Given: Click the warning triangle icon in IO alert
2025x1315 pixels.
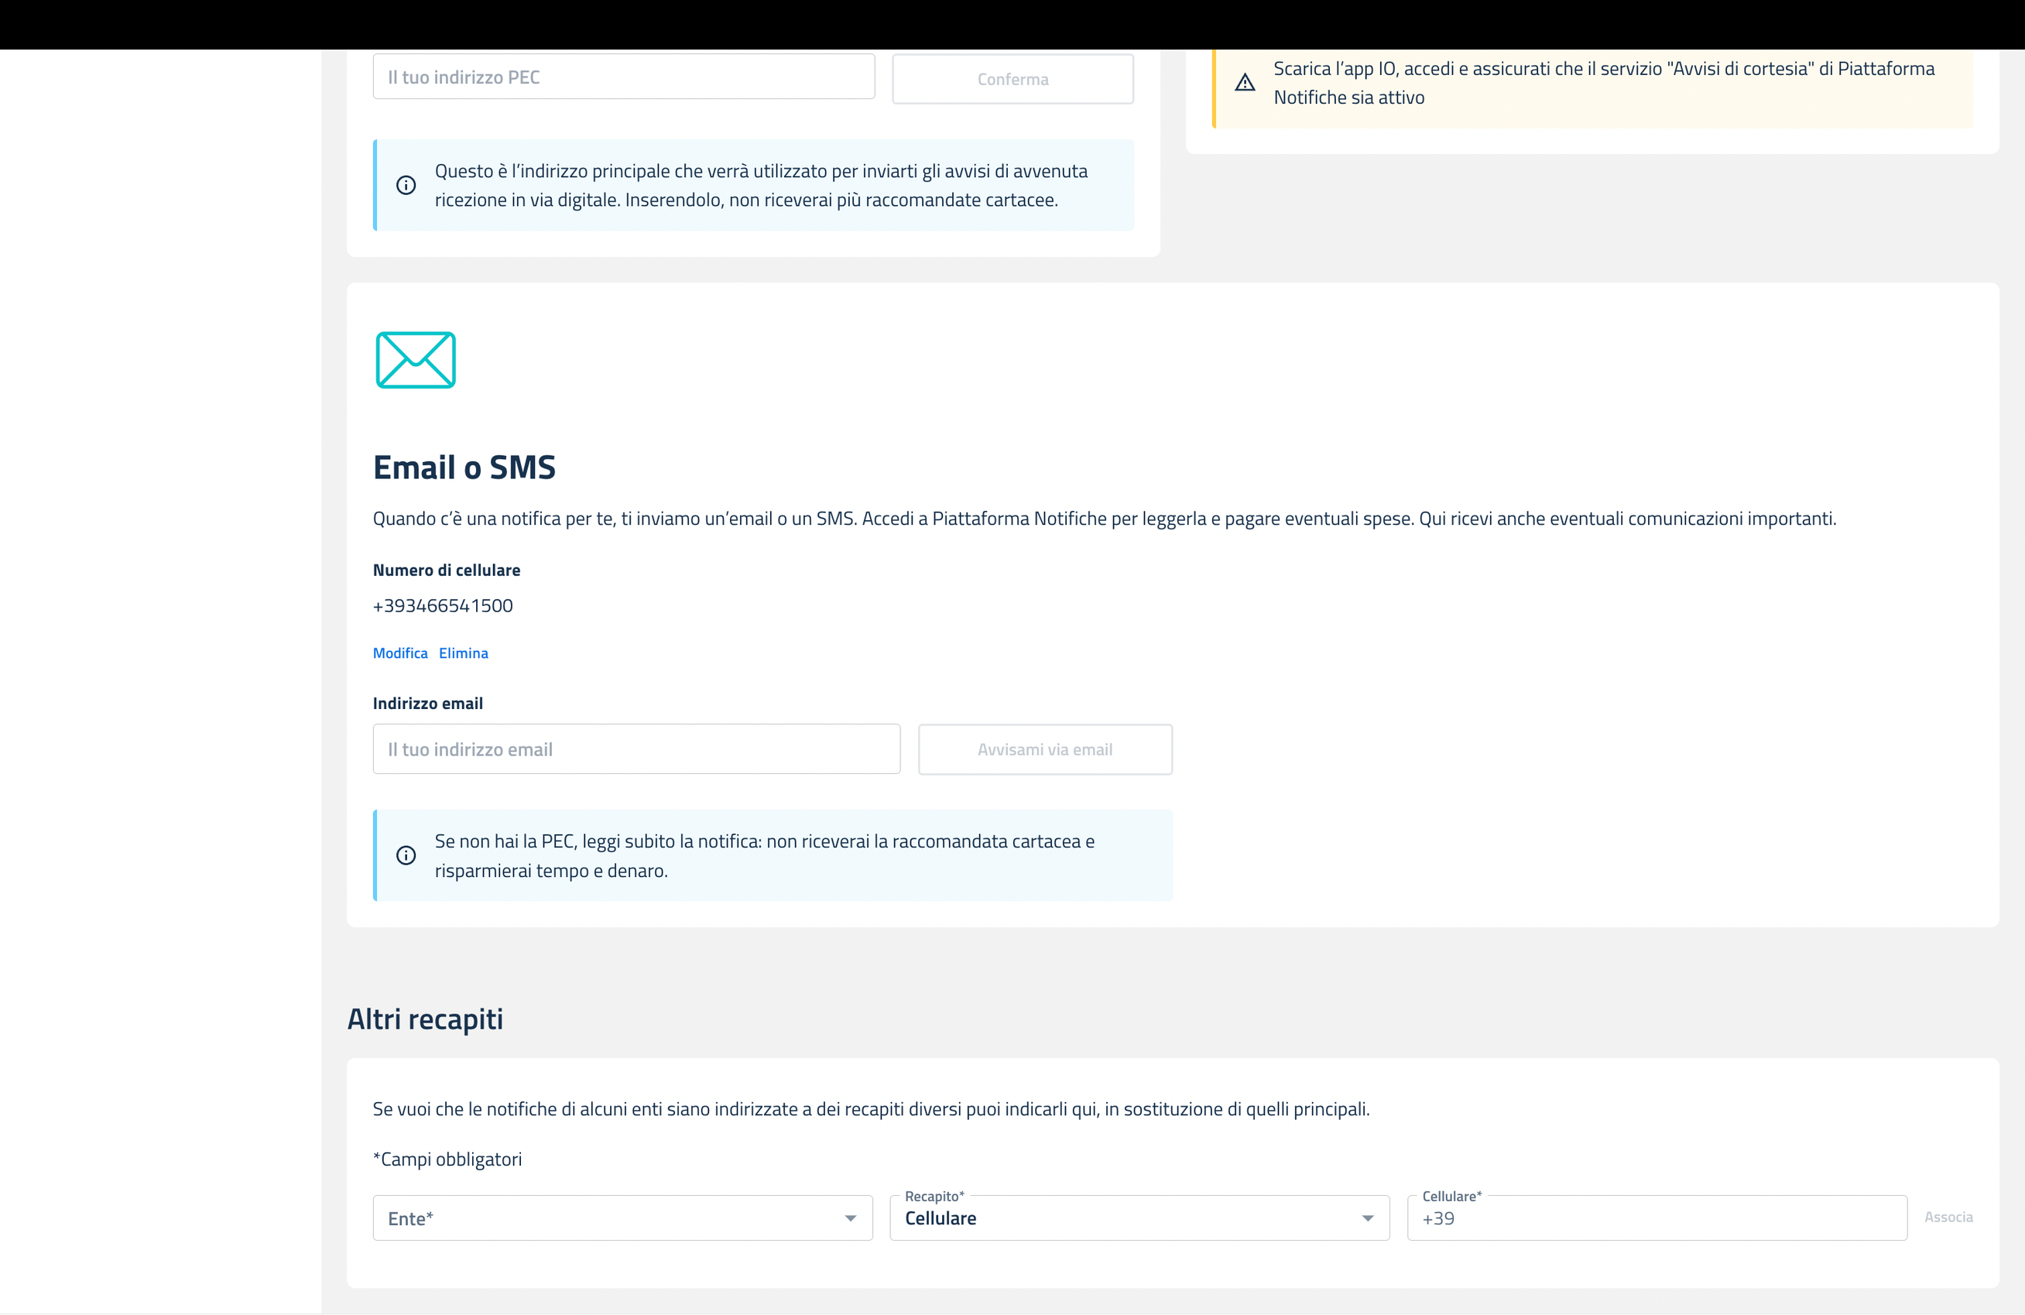Looking at the screenshot, I should tap(1244, 83).
